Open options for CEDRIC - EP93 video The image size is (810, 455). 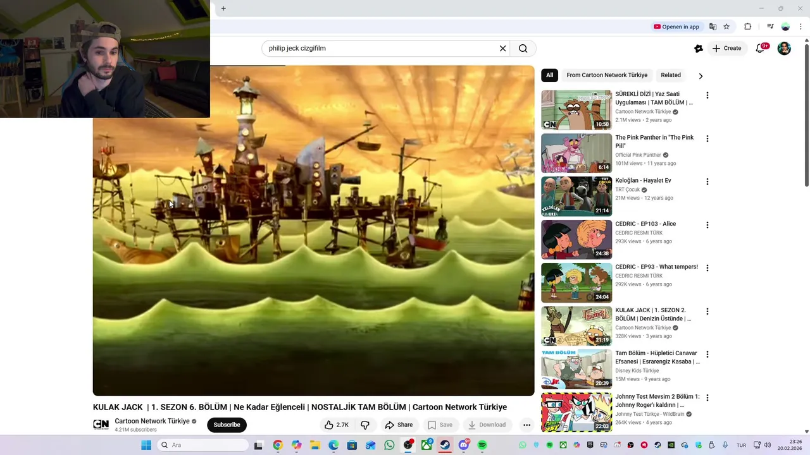coord(707,268)
